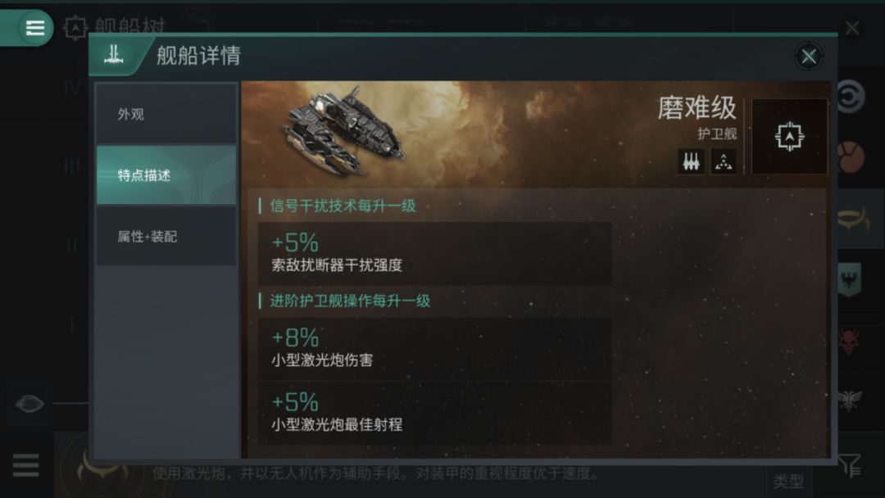885x498 pixels.
Task: Tap the ship details header icon
Action: (113, 55)
